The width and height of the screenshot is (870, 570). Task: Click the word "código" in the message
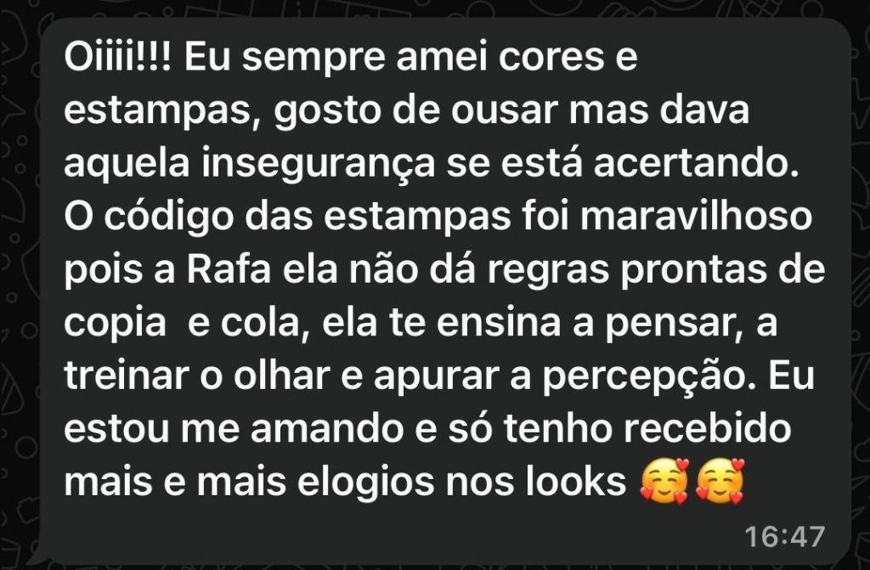pyautogui.click(x=169, y=218)
